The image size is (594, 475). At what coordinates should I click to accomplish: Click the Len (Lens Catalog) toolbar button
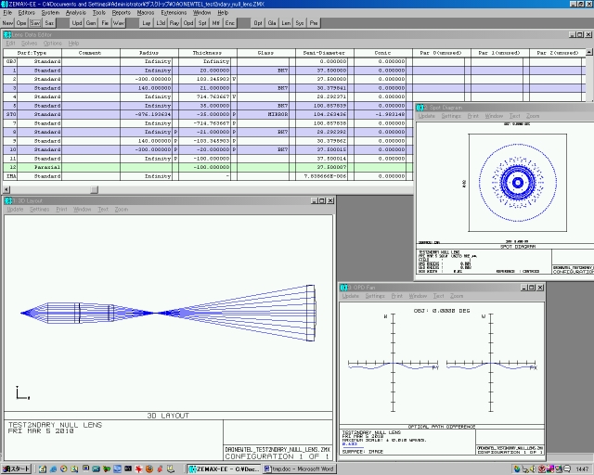(286, 23)
